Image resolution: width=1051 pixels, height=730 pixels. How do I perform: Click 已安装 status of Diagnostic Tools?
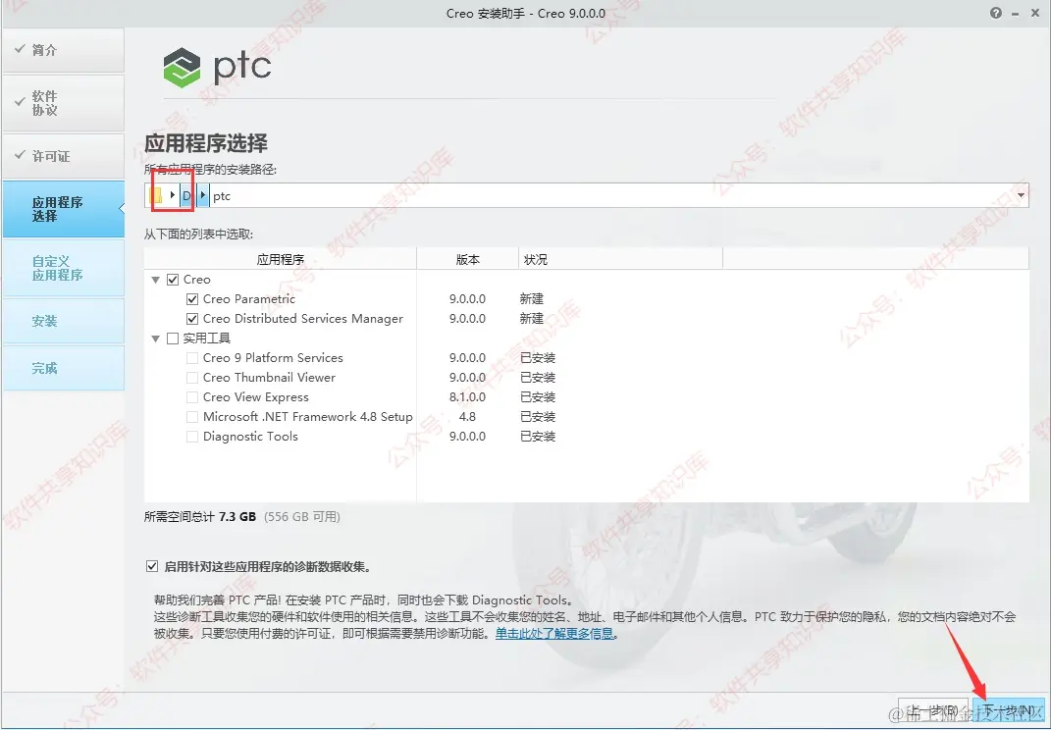pos(538,437)
